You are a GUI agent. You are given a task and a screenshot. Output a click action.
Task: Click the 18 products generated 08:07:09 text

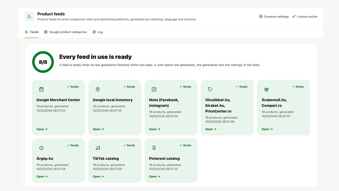[109, 167]
